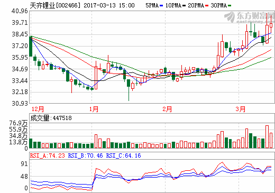
Task: Click the 35.95 price axis label
Action: 20,58
